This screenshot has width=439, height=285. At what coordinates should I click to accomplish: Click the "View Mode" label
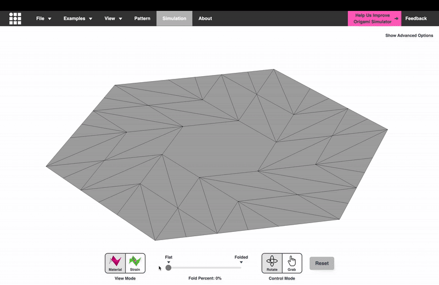coord(125,278)
